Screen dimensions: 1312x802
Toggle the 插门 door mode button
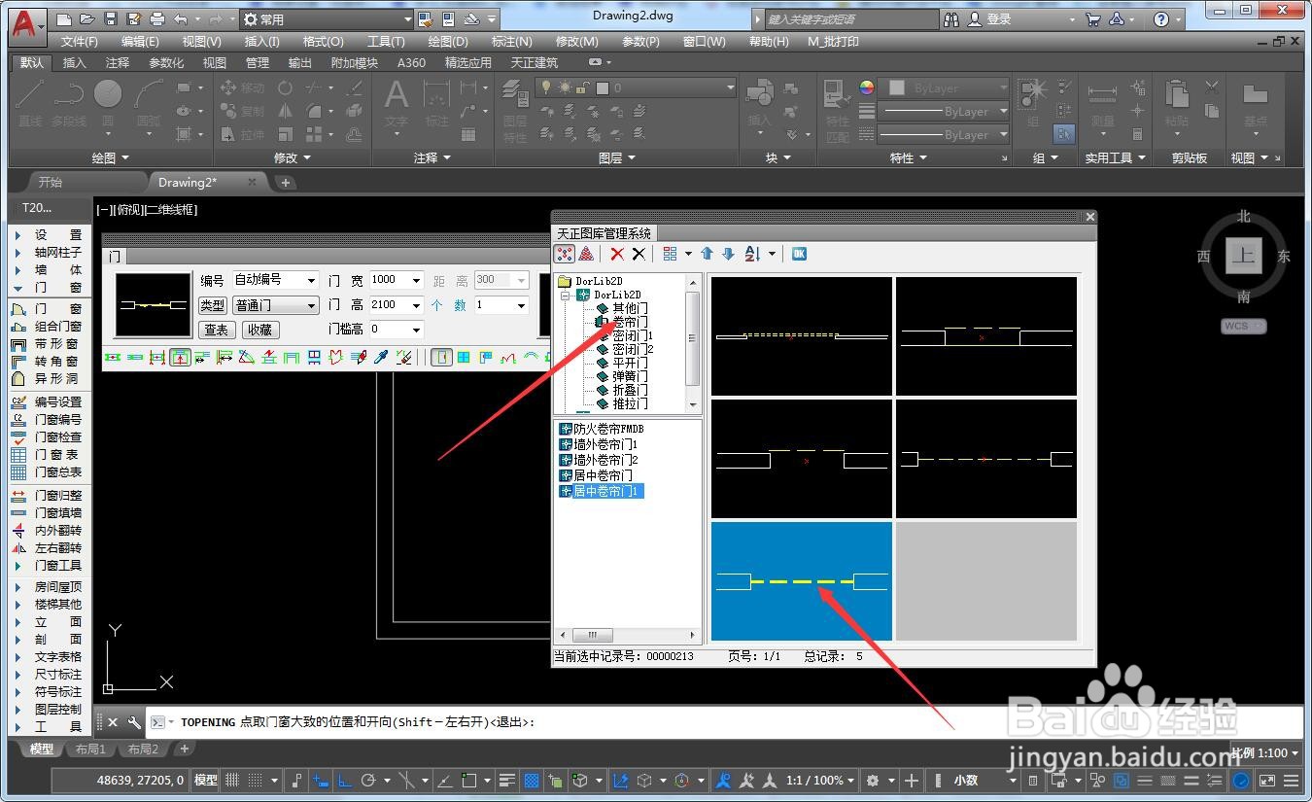coord(442,358)
